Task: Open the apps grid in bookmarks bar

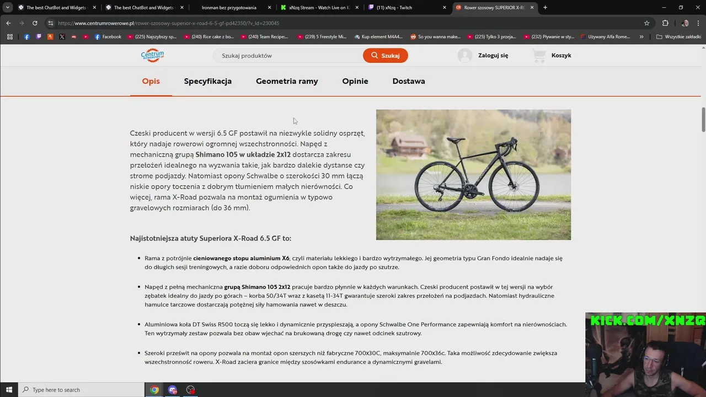Action: coord(9,37)
